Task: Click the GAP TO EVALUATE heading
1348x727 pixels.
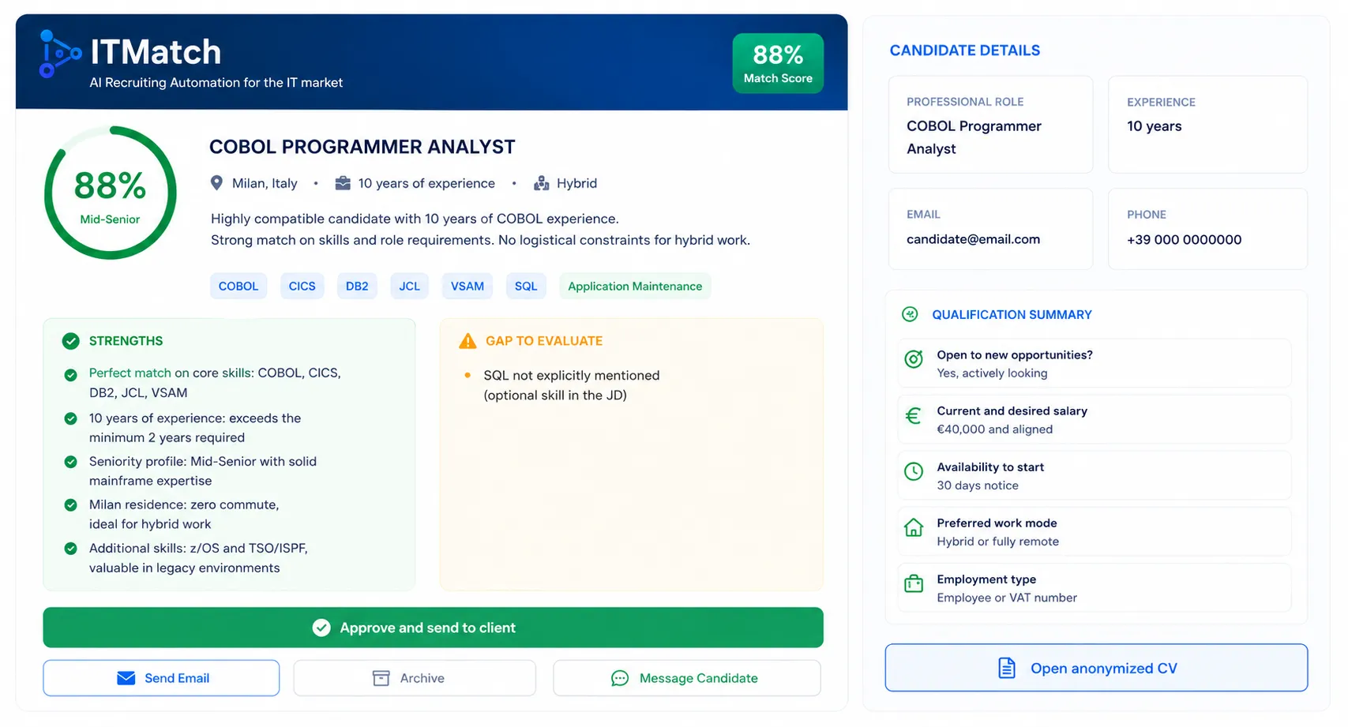Action: tap(544, 341)
